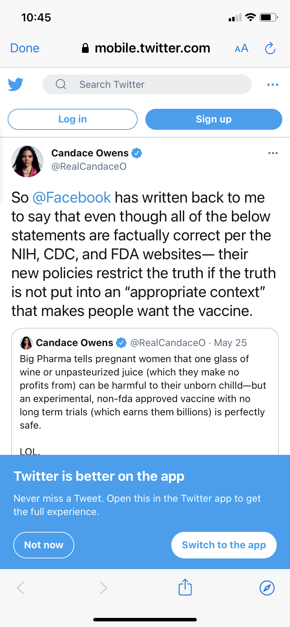This screenshot has width=290, height=627.
Task: Click the Twitter bird logo
Action: pos(15,84)
